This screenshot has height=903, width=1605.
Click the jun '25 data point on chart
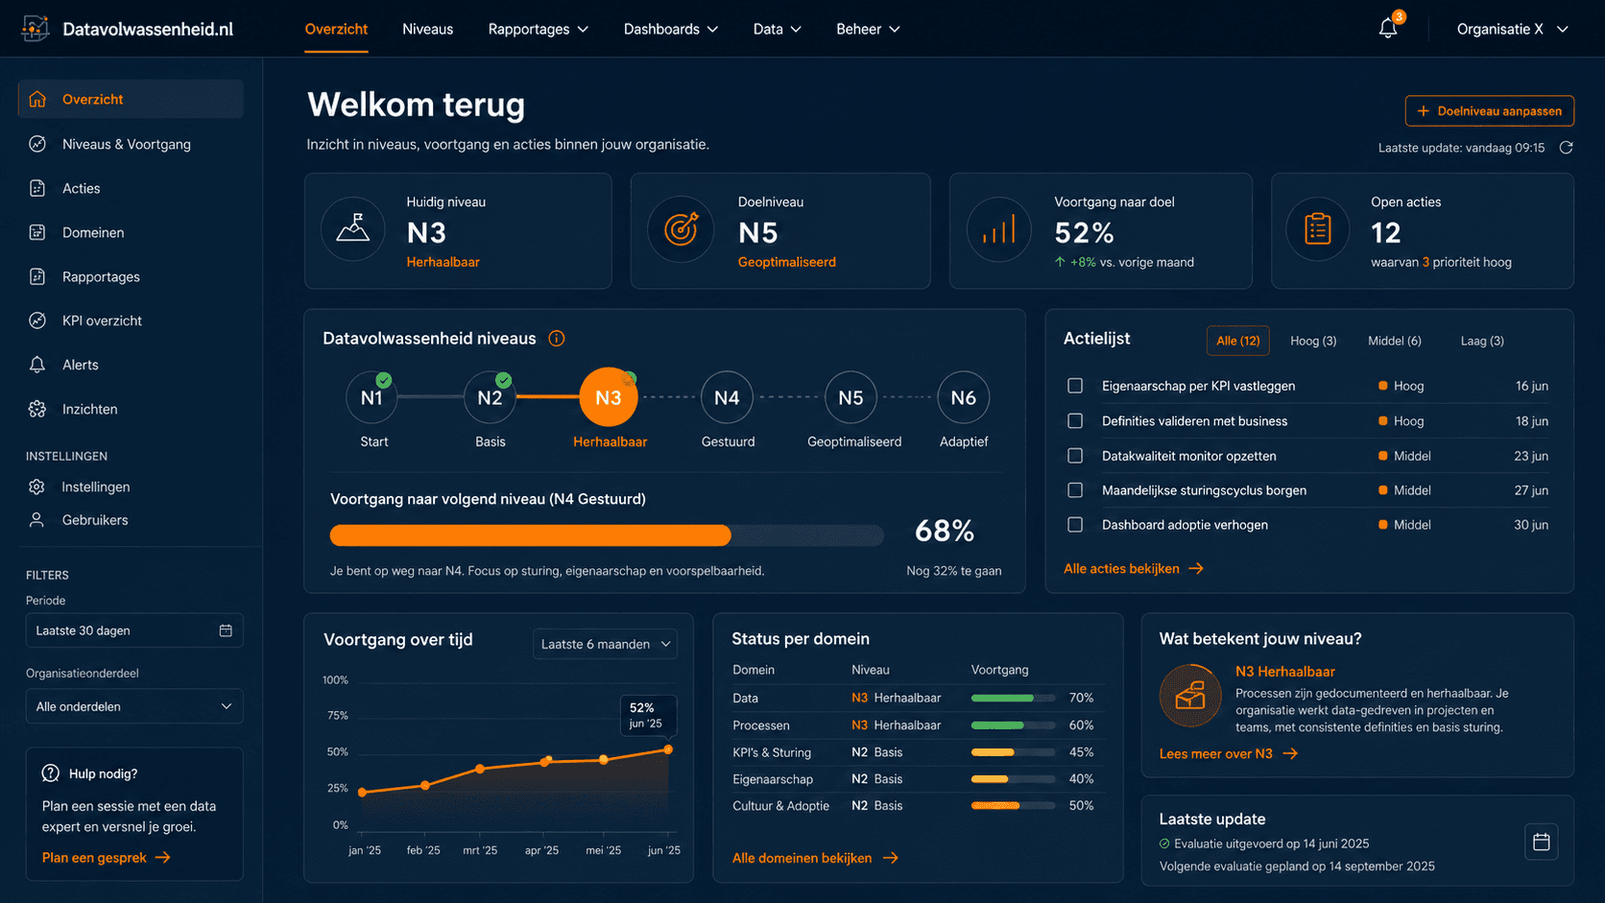(x=668, y=749)
